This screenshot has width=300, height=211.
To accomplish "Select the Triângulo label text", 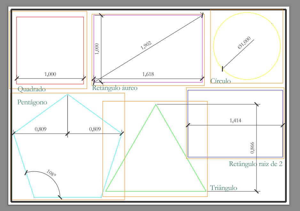I will point(224,188).
